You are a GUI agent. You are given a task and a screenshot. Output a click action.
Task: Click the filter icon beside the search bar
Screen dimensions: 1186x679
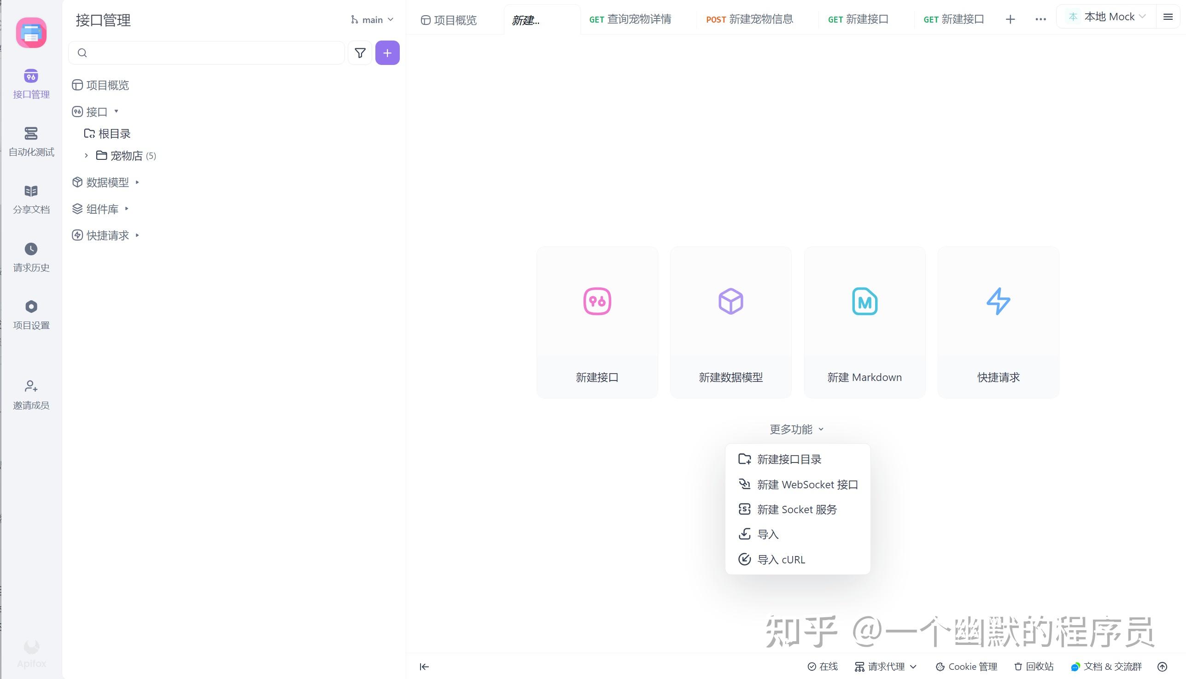(359, 53)
